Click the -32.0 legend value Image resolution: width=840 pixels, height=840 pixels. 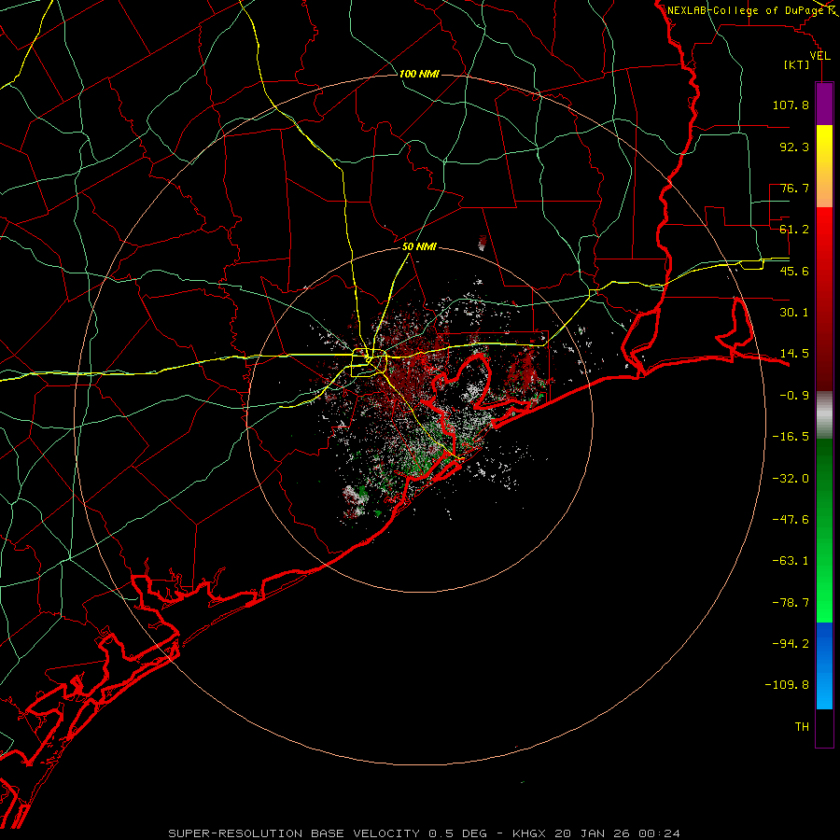pos(791,479)
